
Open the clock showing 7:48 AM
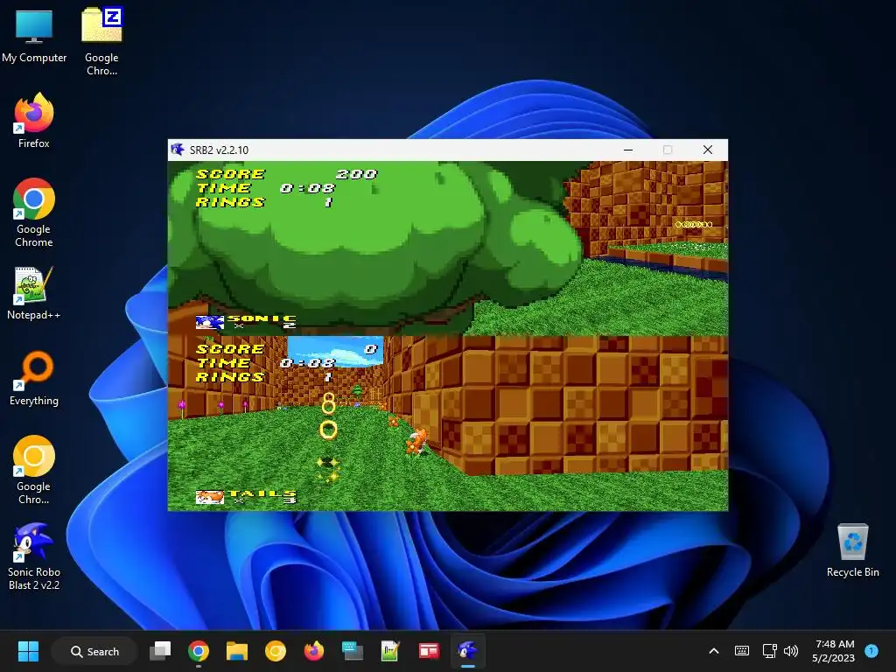(834, 651)
